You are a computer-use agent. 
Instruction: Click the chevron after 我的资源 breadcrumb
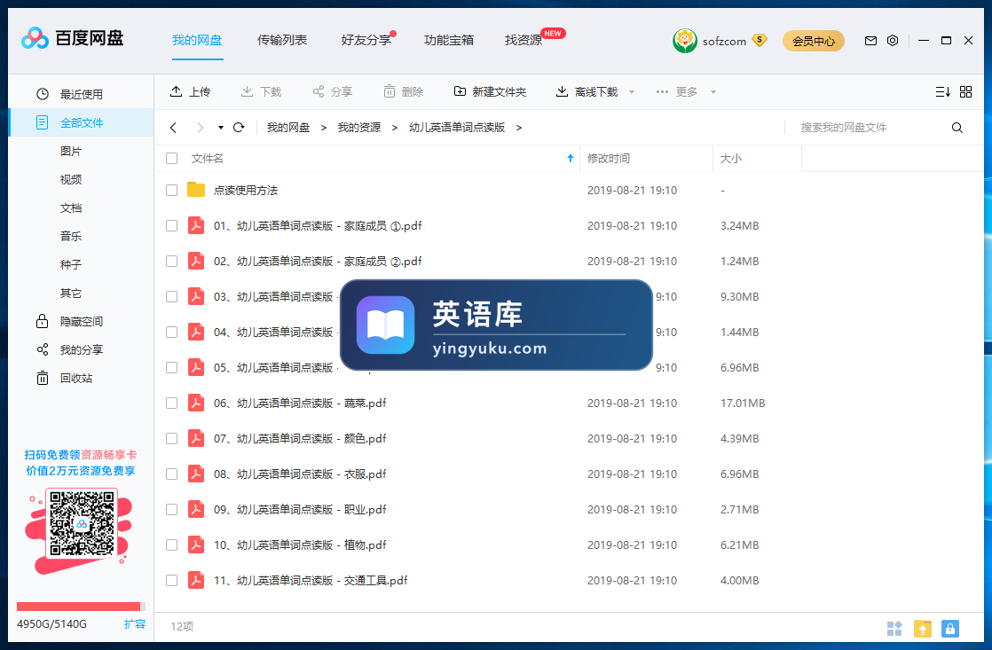pos(395,128)
